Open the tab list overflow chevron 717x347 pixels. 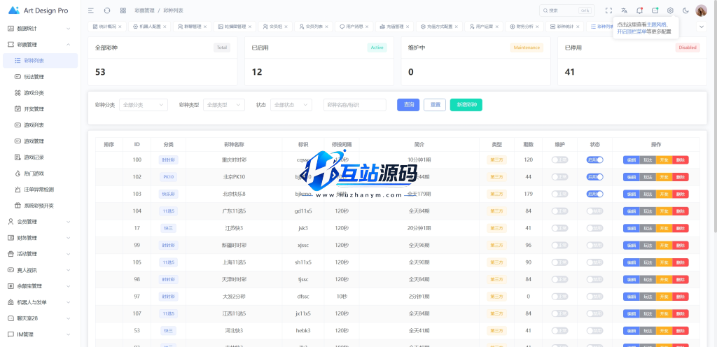point(702,27)
